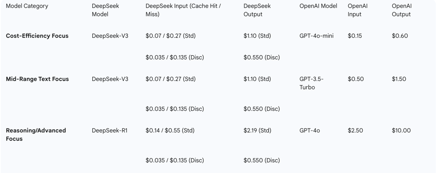This screenshot has height=173, width=440.
Task: Click the OpenAI Output column header
Action: [x=401, y=10]
